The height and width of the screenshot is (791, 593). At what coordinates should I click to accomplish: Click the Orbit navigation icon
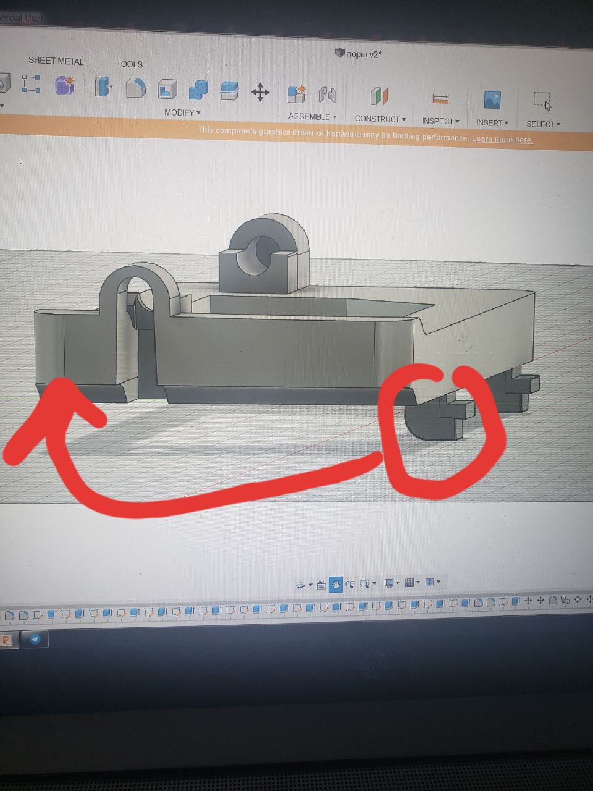(300, 585)
